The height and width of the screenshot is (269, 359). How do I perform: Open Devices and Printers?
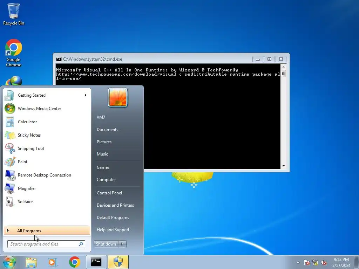point(115,205)
